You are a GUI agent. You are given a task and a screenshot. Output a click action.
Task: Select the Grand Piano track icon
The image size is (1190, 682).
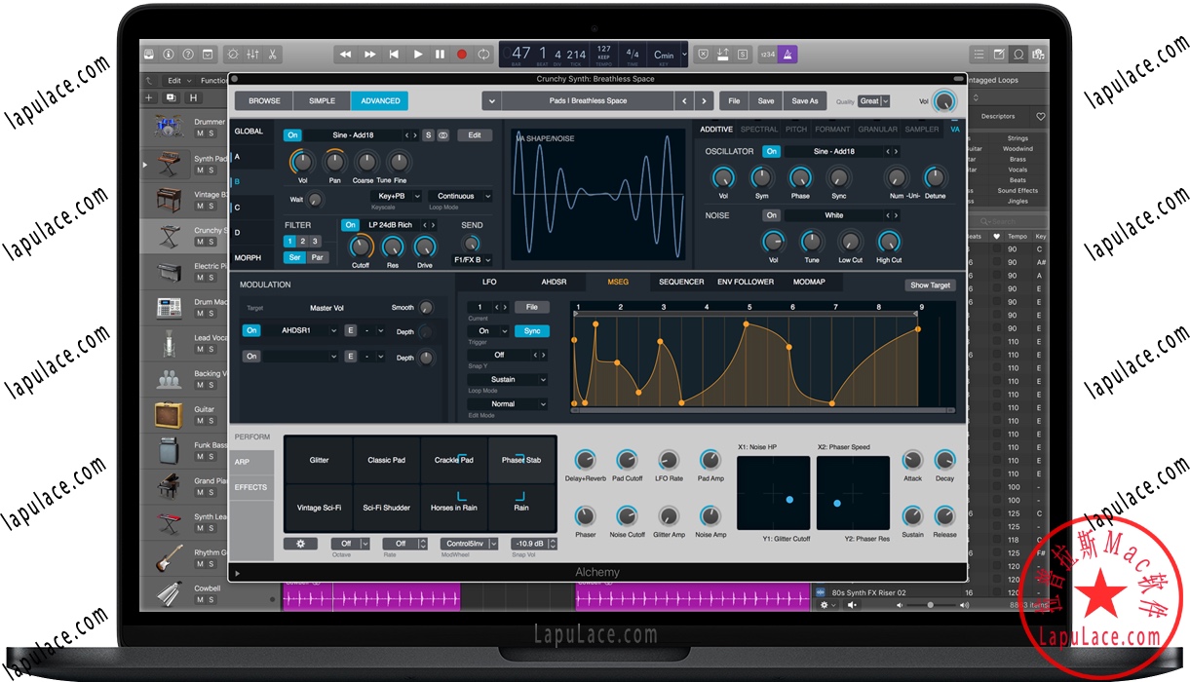click(169, 486)
